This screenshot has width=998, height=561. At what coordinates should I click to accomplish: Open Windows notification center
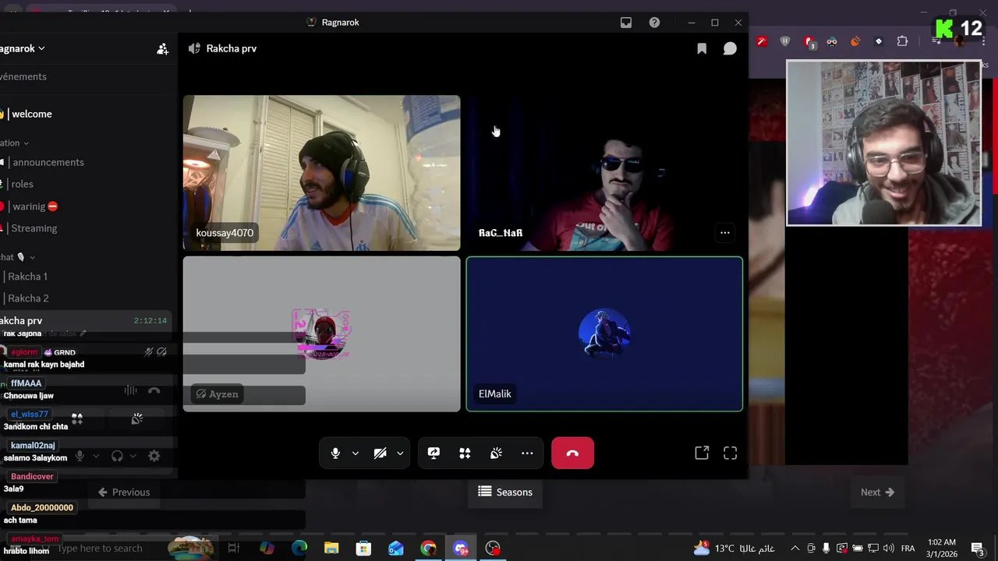978,549
